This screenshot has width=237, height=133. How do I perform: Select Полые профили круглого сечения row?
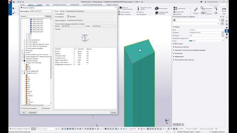pyautogui.click(x=37, y=54)
